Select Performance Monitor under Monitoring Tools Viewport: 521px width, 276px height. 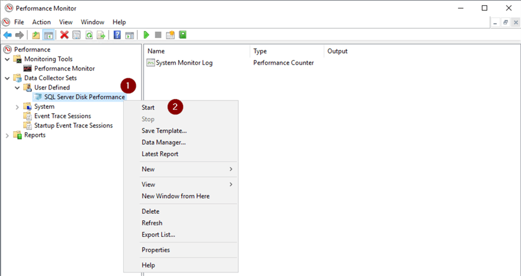pos(64,69)
